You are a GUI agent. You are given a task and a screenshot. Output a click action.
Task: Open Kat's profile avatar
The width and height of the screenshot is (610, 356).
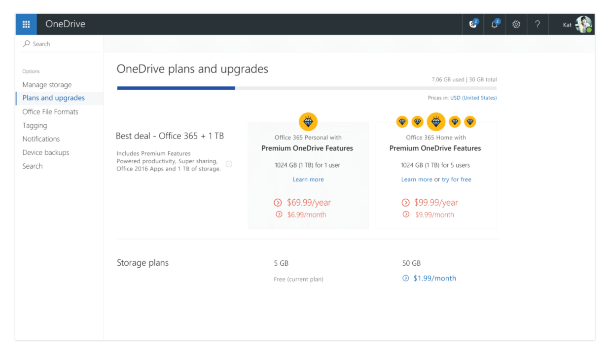pos(583,24)
